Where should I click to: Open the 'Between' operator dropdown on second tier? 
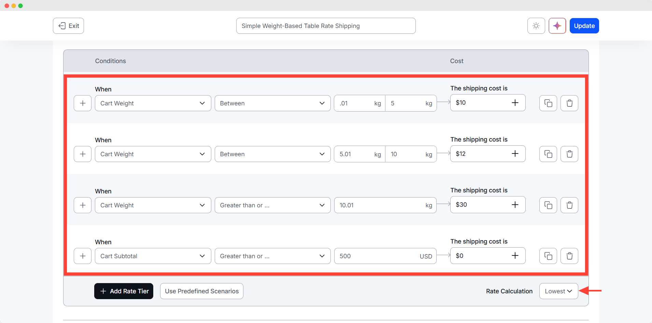tap(272, 154)
